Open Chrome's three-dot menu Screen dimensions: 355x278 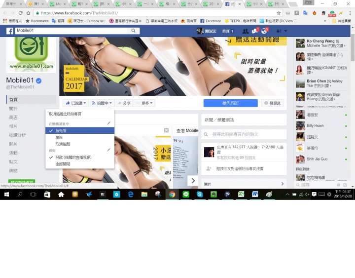[x=350, y=13]
